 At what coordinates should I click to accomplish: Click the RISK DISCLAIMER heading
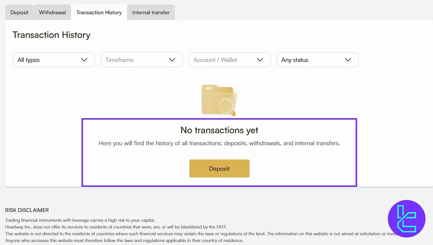27,210
